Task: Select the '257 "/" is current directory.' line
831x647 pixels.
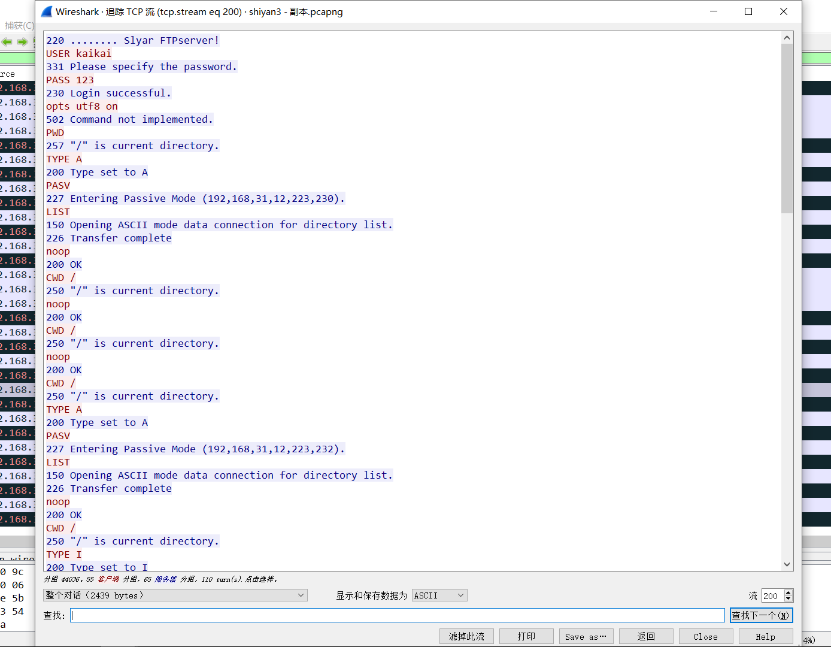Action: pyautogui.click(x=133, y=146)
